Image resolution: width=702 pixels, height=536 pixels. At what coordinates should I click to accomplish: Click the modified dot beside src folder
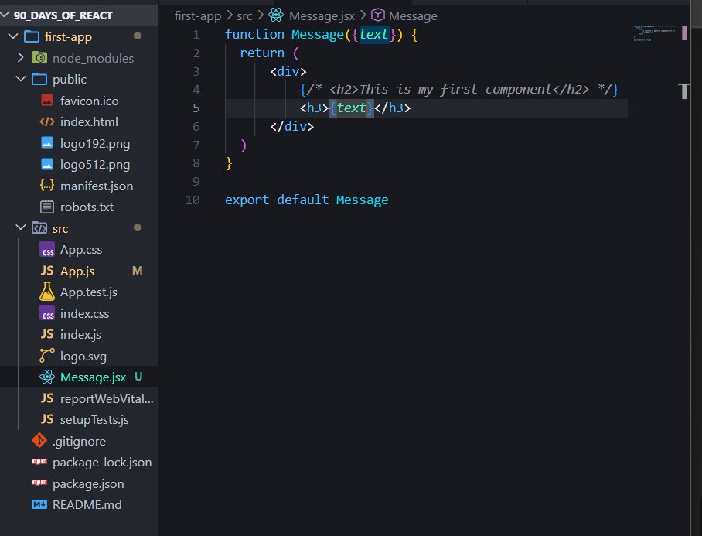coord(138,227)
